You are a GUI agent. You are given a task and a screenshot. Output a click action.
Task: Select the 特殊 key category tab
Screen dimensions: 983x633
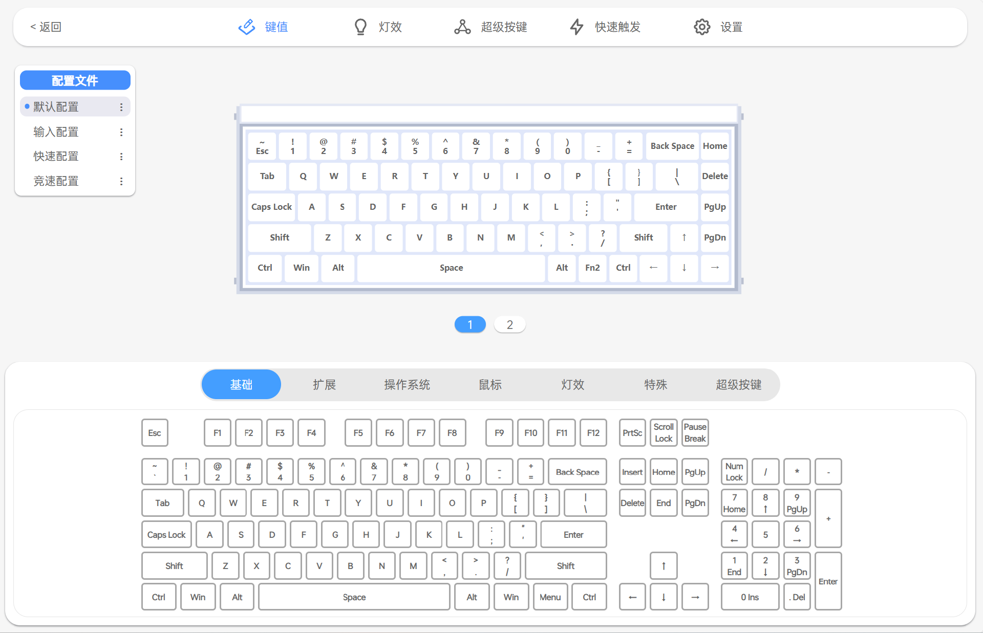point(655,384)
